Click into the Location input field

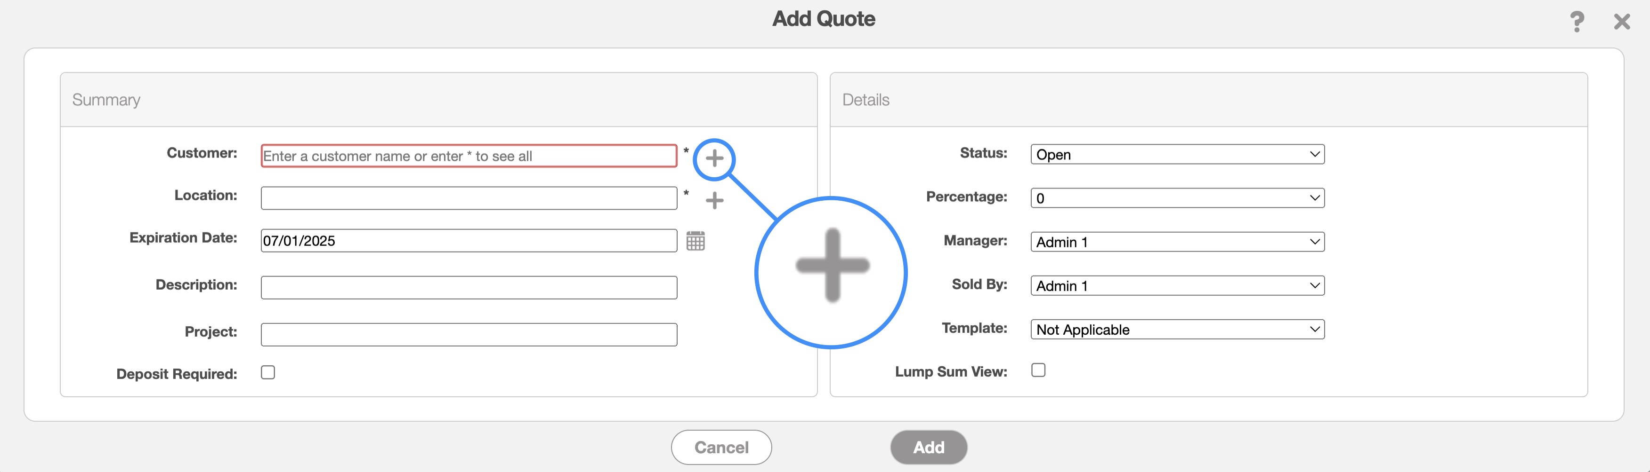(468, 198)
